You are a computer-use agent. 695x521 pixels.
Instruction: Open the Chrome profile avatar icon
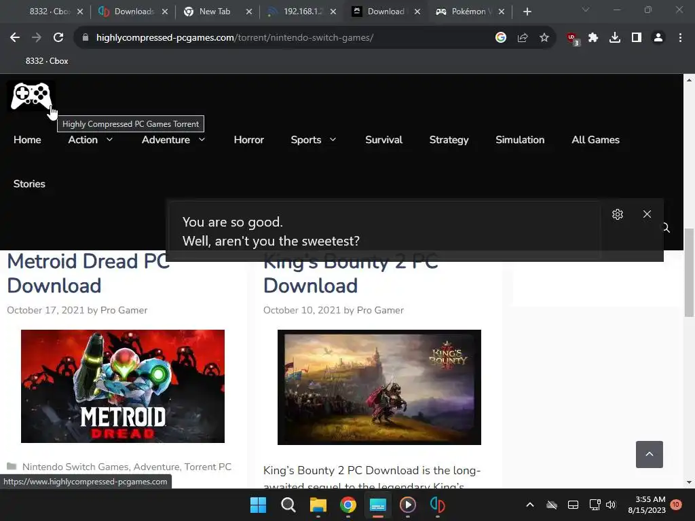coord(658,38)
